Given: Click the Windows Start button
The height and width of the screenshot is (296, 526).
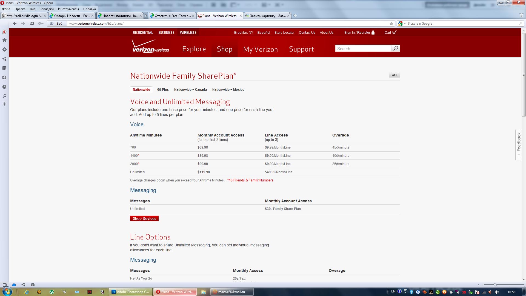Looking at the screenshot, I should pyautogui.click(x=7, y=292).
